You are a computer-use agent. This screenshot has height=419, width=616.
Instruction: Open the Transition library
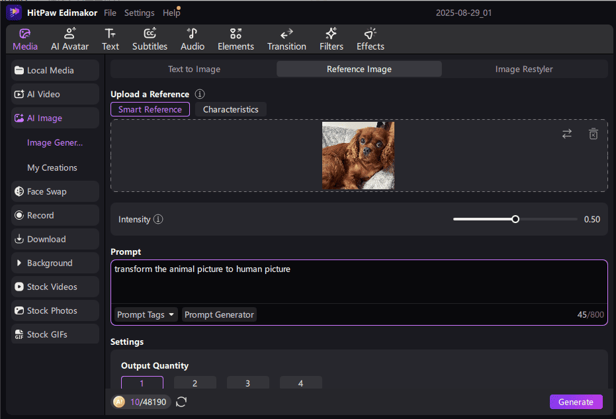click(x=286, y=39)
